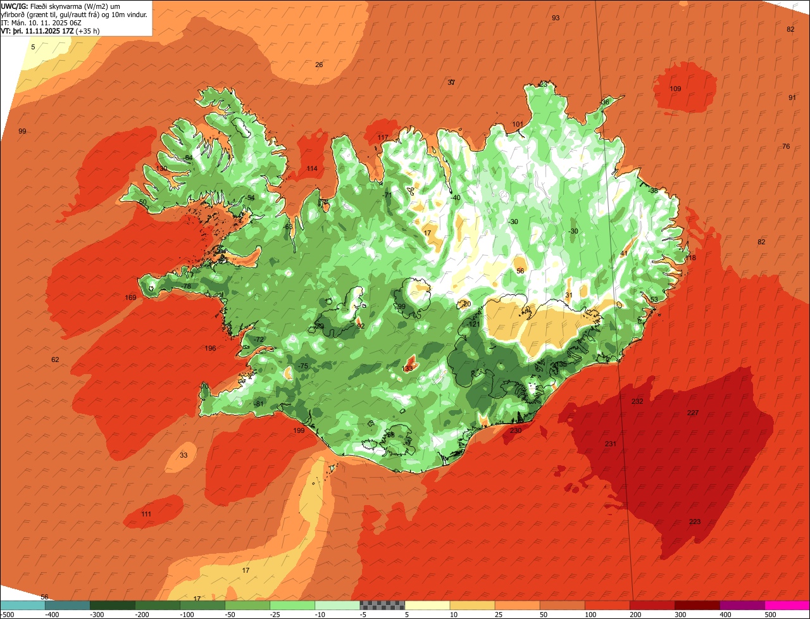Screen dimensions: 810x619
Task: Select the value 227 in the southeast sea
Action: (693, 413)
